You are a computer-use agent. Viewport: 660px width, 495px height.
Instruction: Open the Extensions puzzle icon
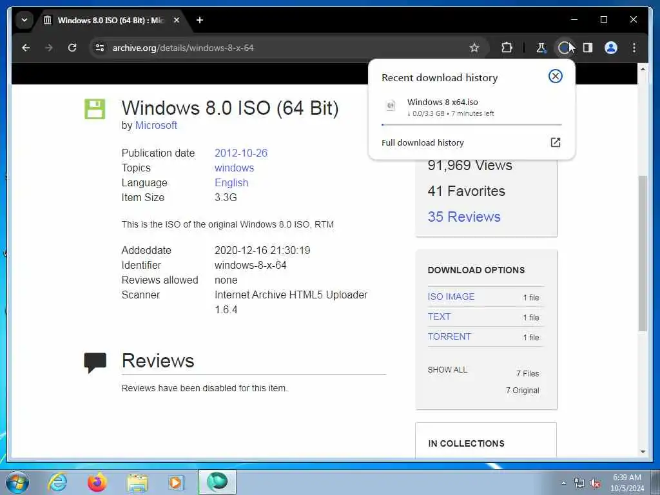[x=507, y=48]
